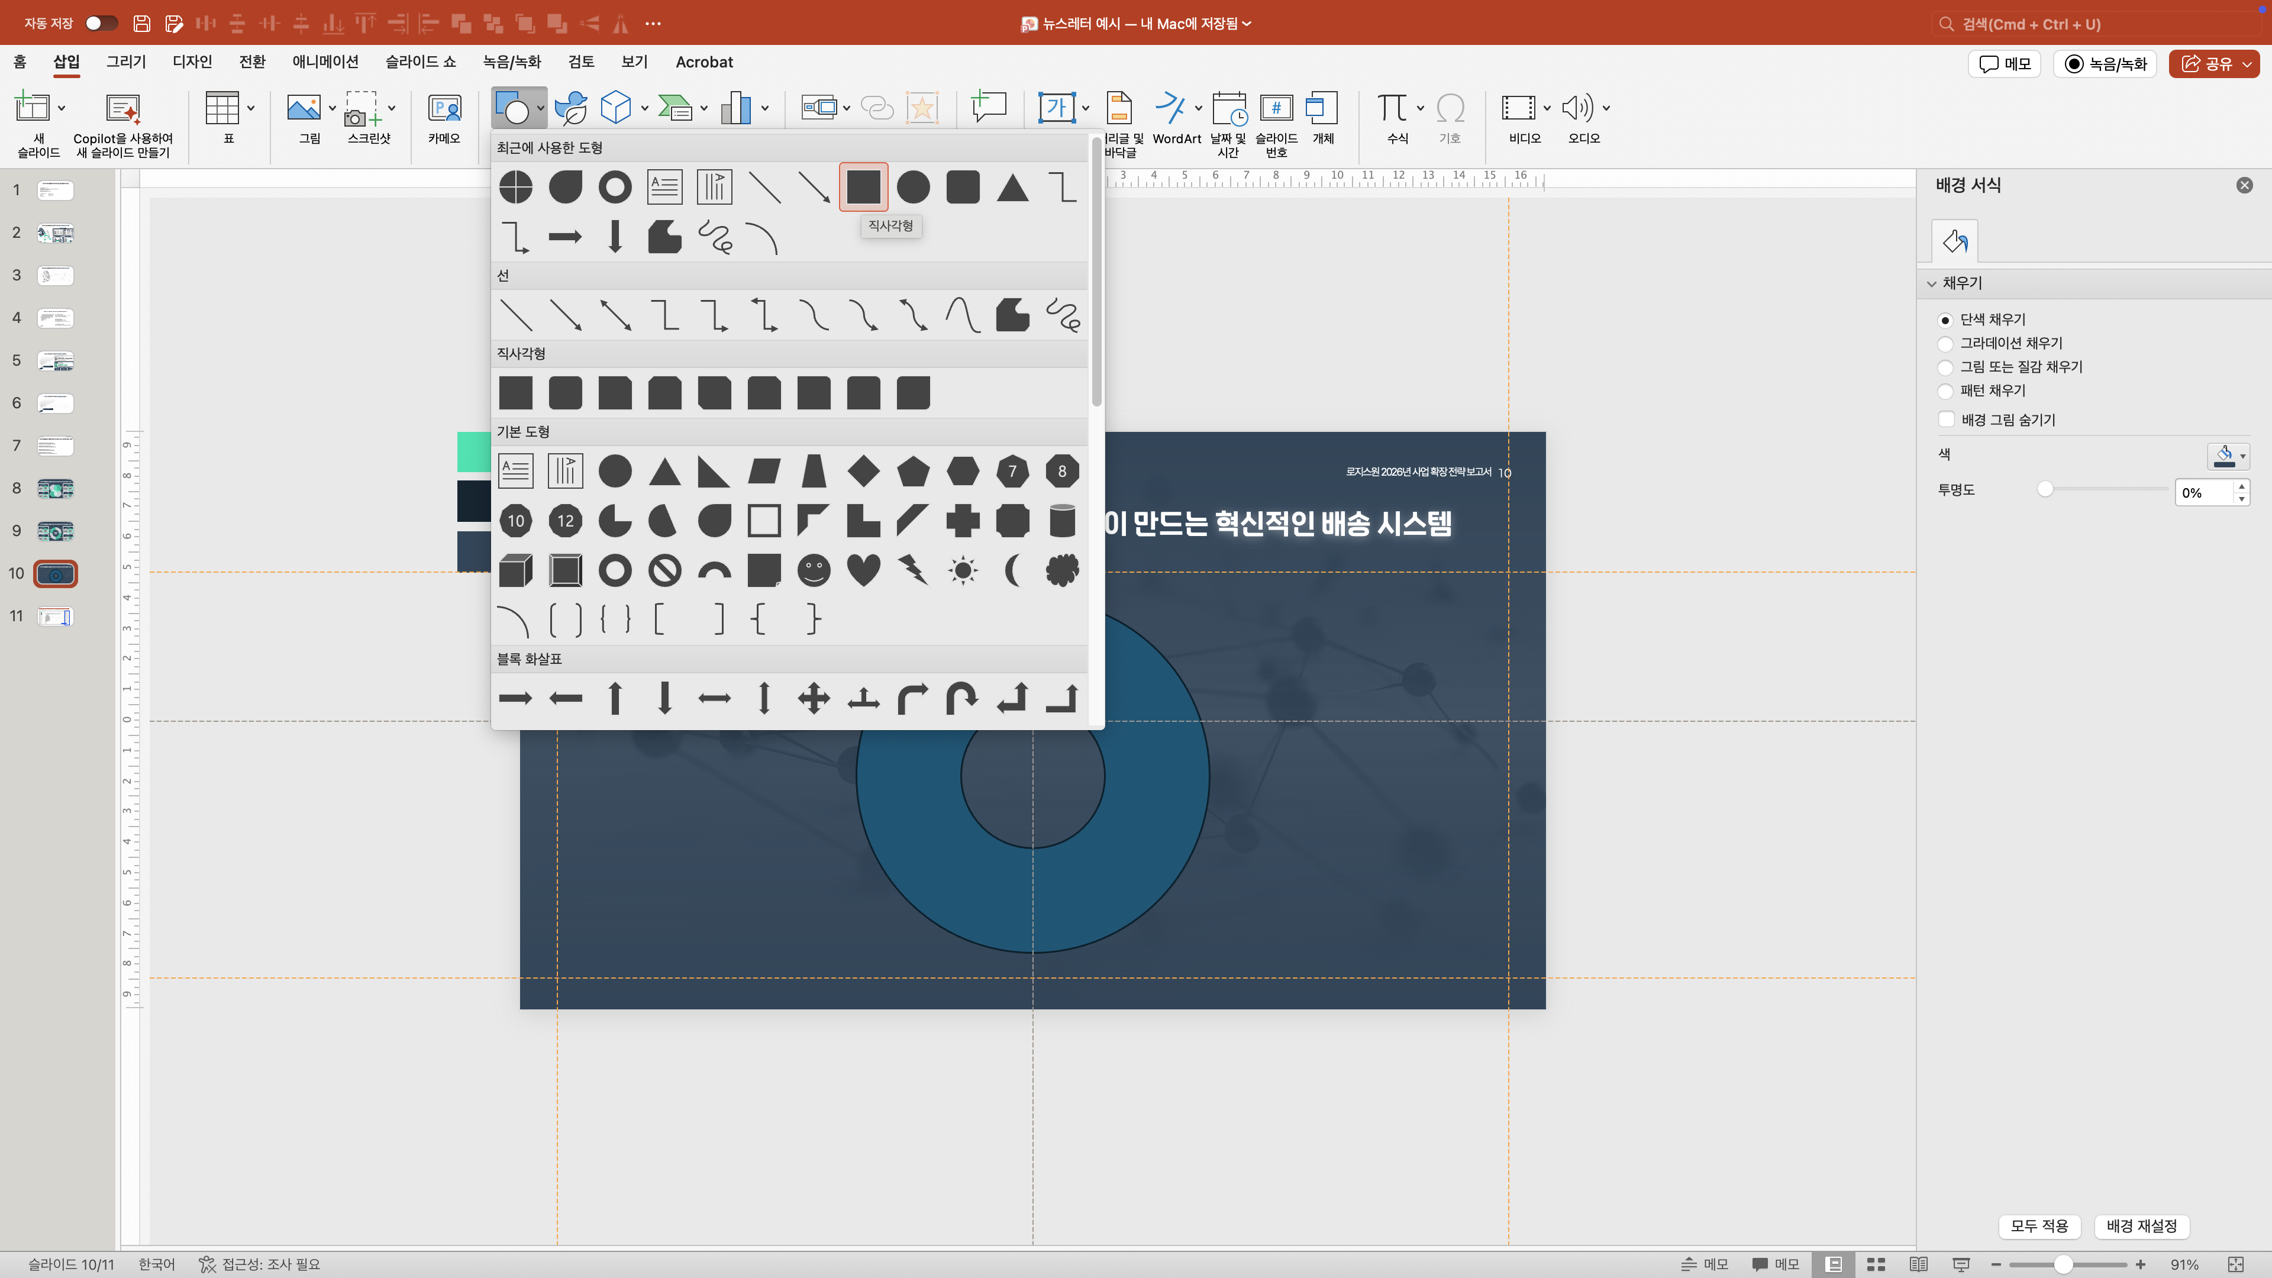Switch to the 디자인 tab
The image size is (2272, 1278).
click(x=191, y=62)
